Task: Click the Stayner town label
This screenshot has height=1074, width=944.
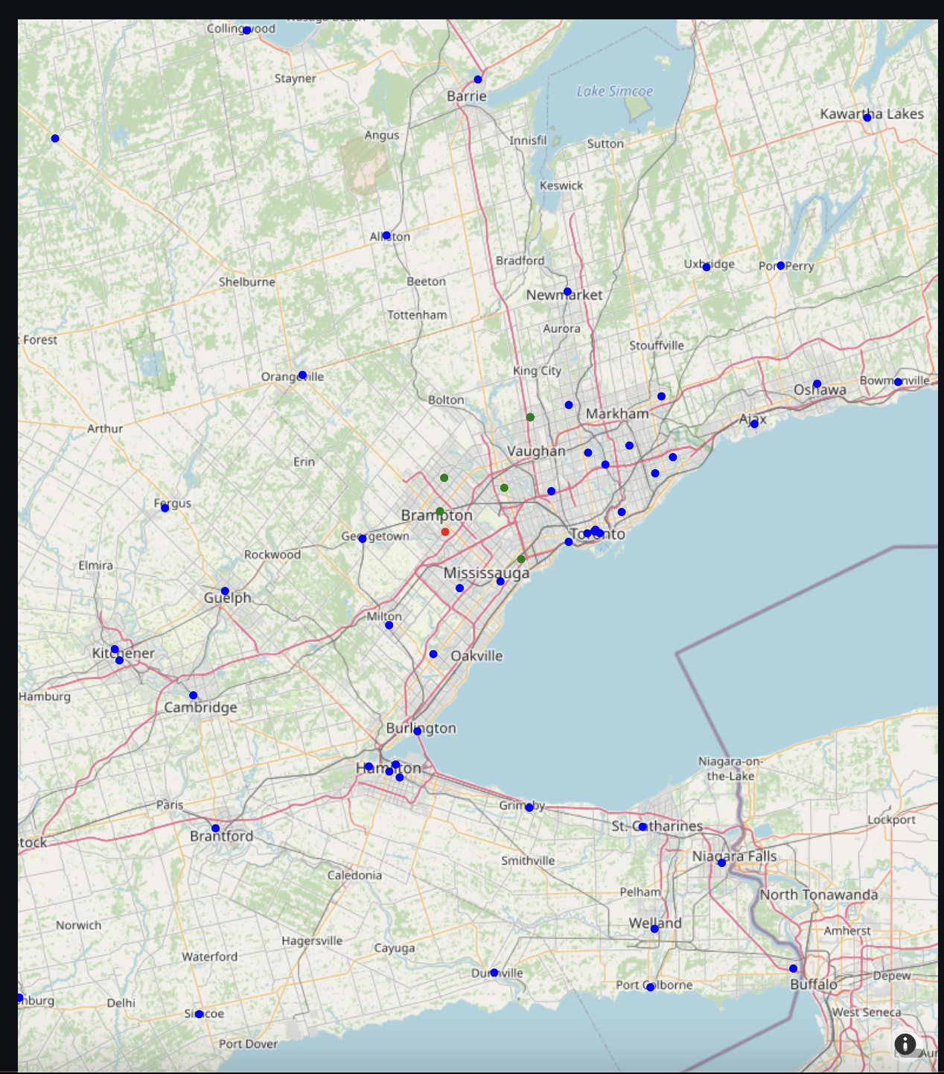Action: click(x=296, y=78)
